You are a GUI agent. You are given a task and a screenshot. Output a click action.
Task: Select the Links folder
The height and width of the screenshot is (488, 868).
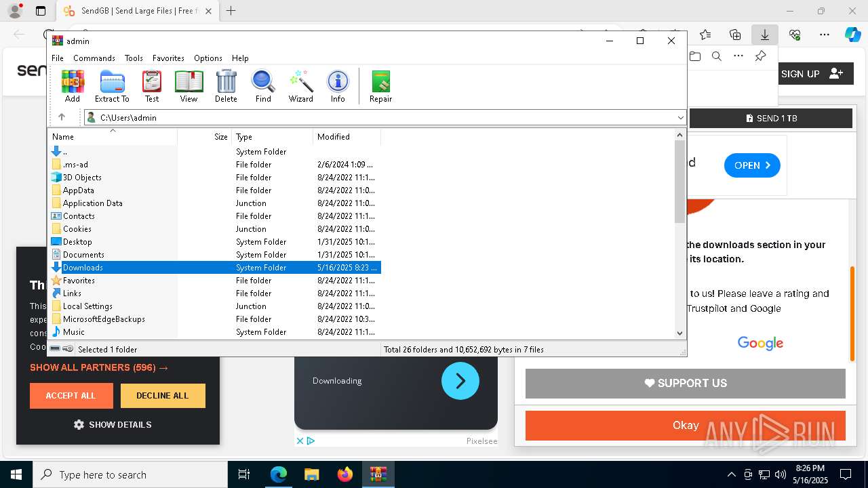[215, 293]
